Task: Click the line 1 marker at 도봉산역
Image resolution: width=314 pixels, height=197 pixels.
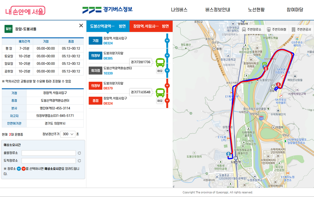Action: click(236, 158)
